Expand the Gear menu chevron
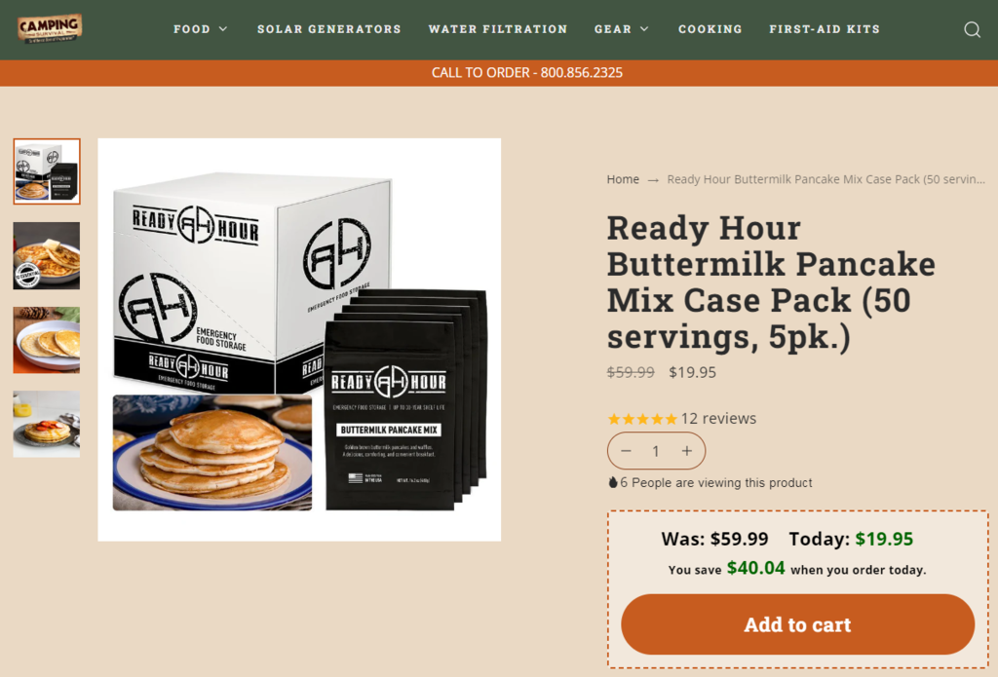 [644, 29]
